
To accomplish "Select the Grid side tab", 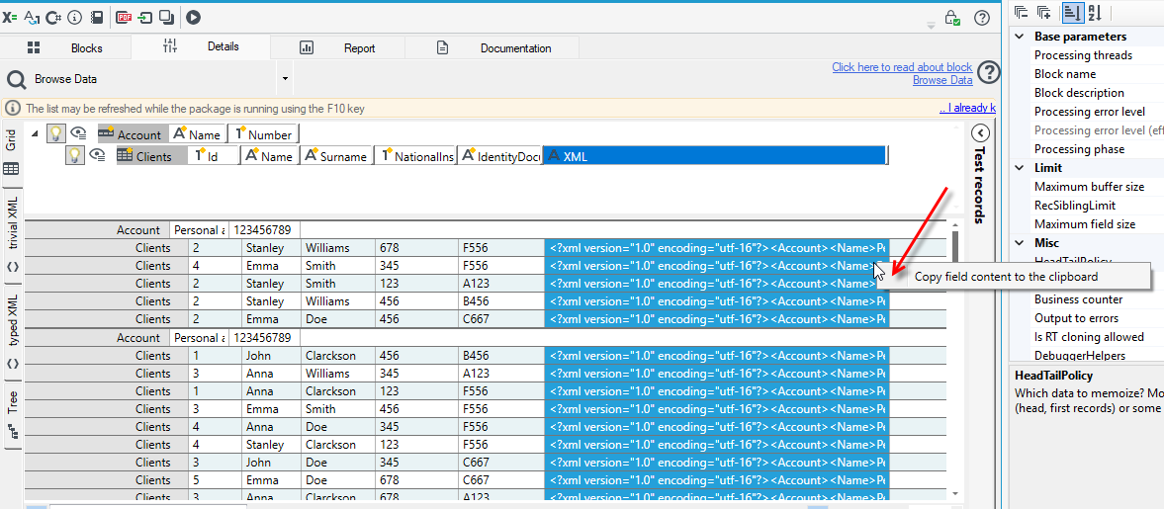I will pyautogui.click(x=13, y=153).
